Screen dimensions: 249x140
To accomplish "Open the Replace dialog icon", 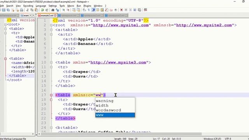I will pos(57,10).
